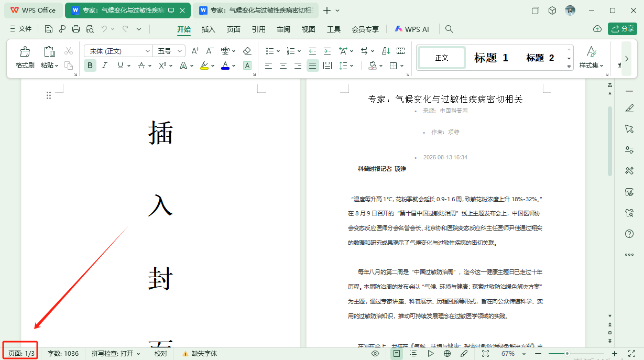644x360 pixels.
Task: Open the Clear Formatting eraser icon
Action: tap(247, 51)
